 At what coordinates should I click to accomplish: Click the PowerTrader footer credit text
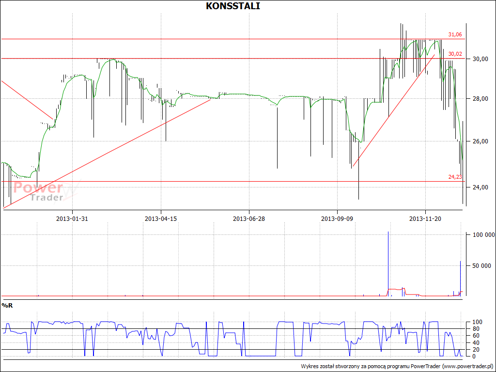[397, 366]
